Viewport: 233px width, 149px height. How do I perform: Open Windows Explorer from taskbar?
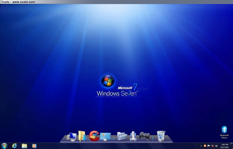tap(24, 146)
